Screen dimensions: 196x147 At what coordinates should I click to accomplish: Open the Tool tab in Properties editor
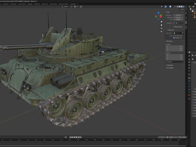pos(189,56)
